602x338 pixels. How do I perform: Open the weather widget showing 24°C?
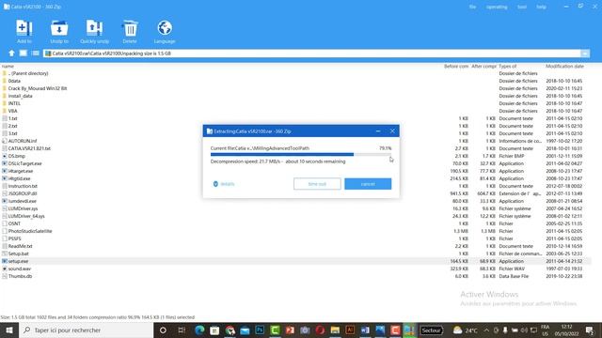pos(466,330)
